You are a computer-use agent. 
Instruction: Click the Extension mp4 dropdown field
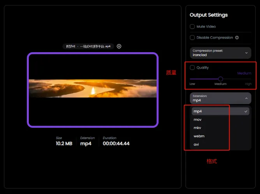tap(220, 98)
